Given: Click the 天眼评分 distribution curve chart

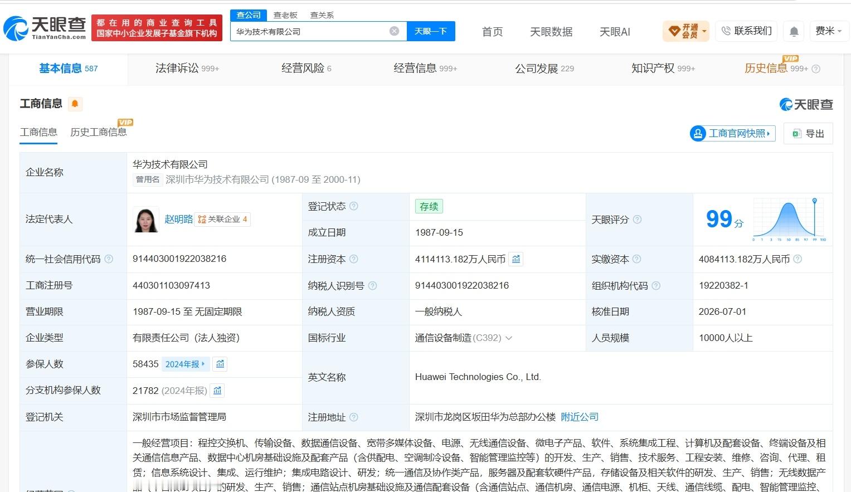Looking at the screenshot, I should (789, 220).
